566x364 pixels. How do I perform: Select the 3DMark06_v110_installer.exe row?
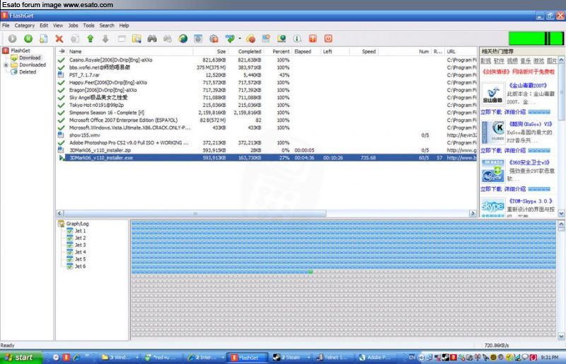click(267, 158)
